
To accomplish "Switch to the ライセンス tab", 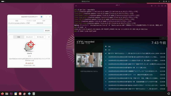I will point(40,37).
